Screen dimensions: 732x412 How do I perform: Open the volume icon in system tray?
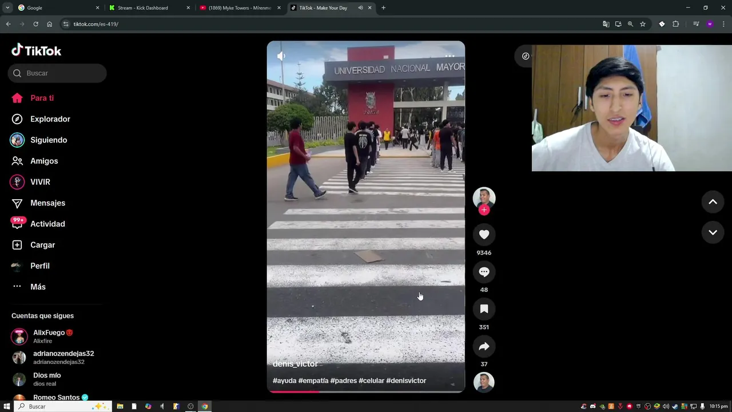click(666, 406)
